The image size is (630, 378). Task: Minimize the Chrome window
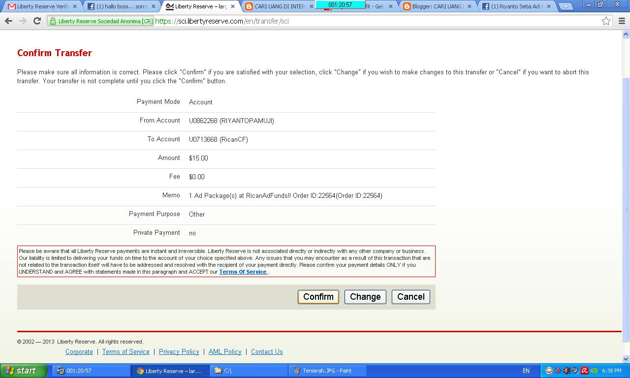click(x=588, y=4)
